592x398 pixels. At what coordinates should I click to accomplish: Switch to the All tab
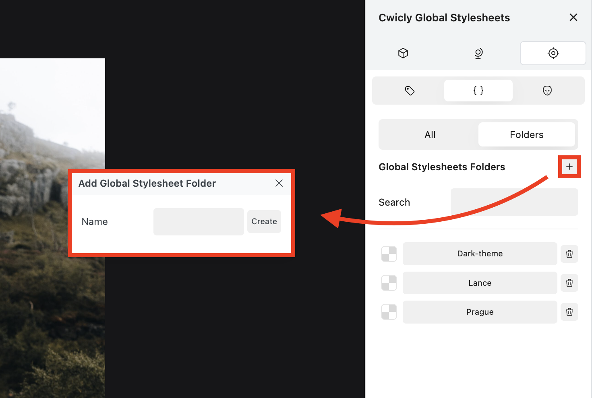tap(430, 135)
